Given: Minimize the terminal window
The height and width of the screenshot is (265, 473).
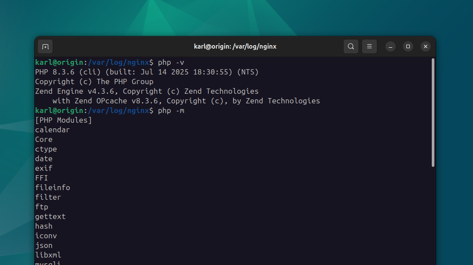Looking at the screenshot, I should 391,46.
